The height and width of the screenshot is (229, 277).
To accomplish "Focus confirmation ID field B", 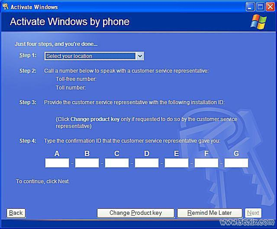I will pos(87,163).
